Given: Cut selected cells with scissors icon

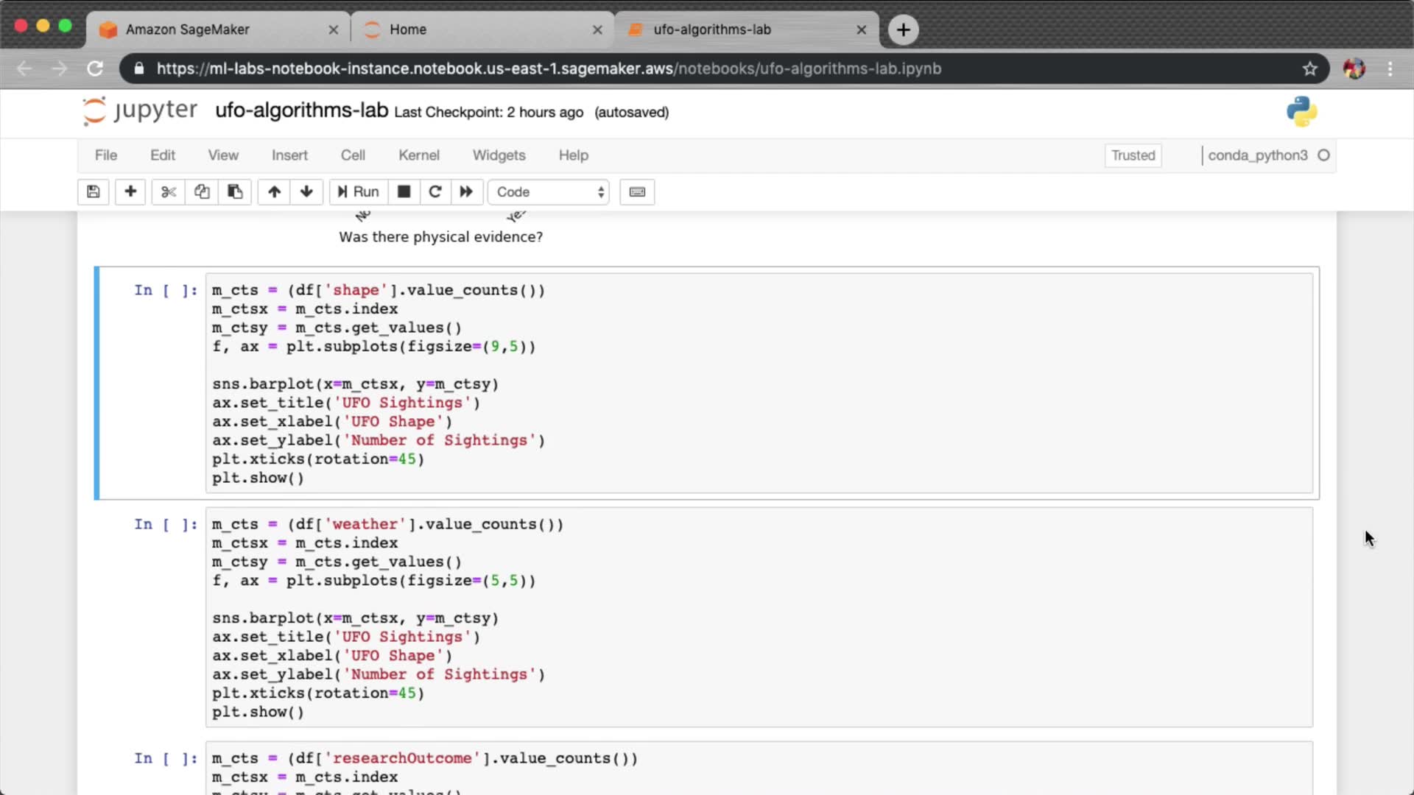Looking at the screenshot, I should (x=169, y=192).
